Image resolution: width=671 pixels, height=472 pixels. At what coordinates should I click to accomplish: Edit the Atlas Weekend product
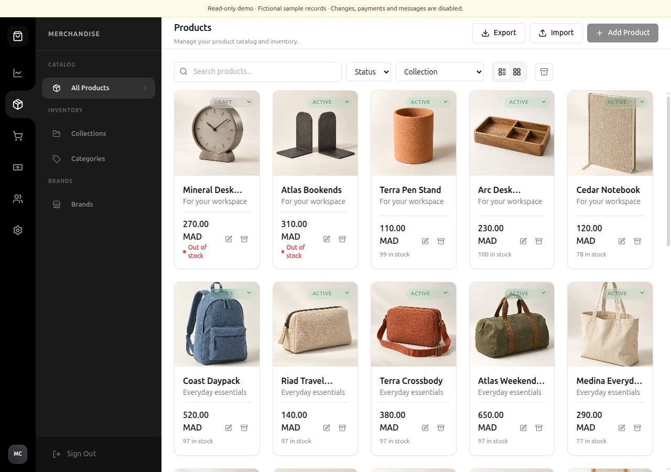pyautogui.click(x=523, y=428)
